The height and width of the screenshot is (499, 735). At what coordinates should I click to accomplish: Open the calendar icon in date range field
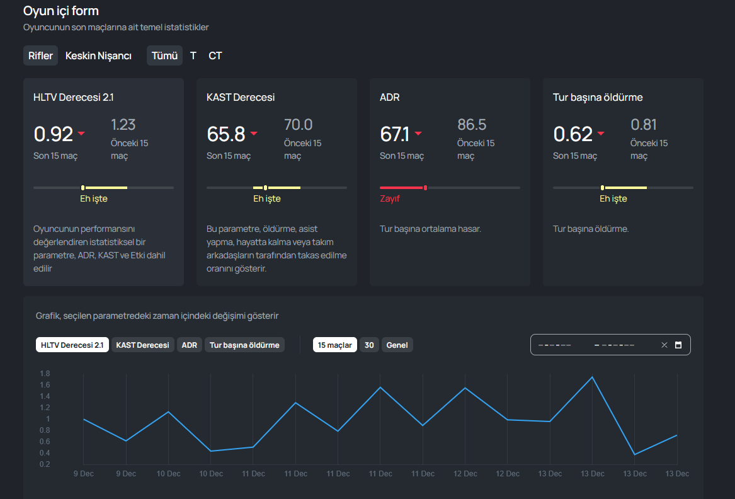pyautogui.click(x=678, y=345)
